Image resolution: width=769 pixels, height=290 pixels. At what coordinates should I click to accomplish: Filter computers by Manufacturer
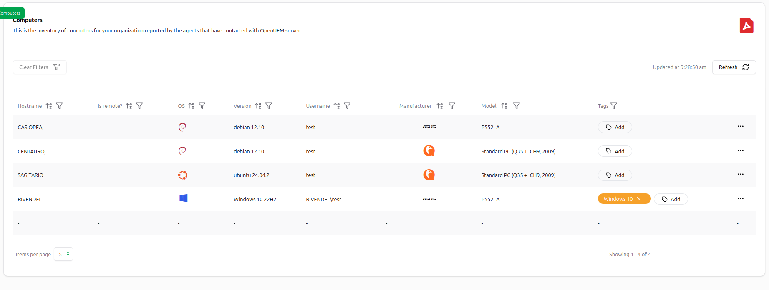click(x=451, y=106)
